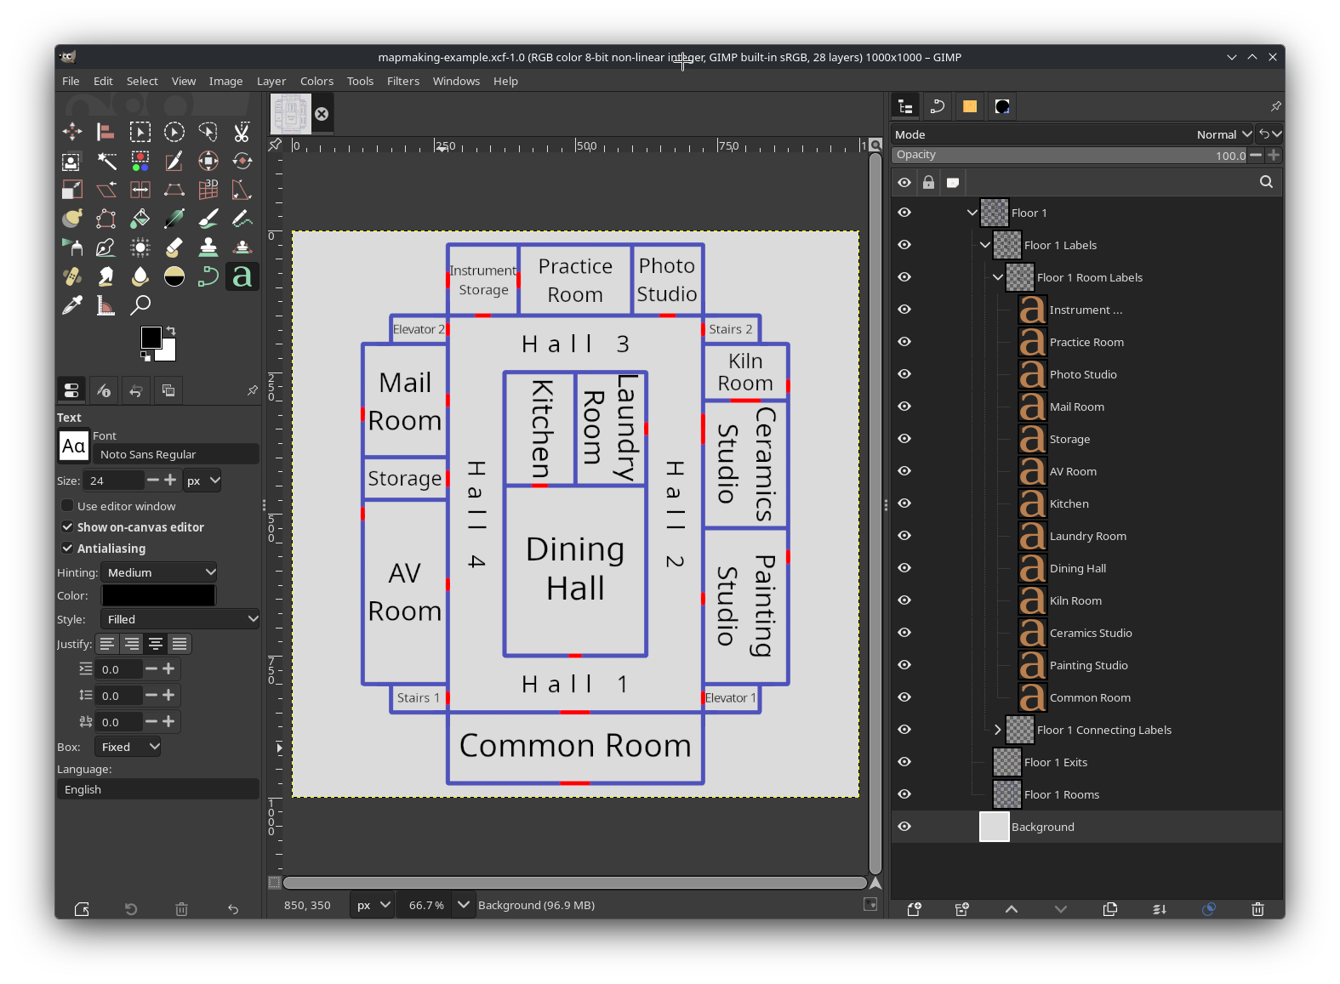Image resolution: width=1340 pixels, height=984 pixels.
Task: Select the Eraser tool
Action: (174, 247)
